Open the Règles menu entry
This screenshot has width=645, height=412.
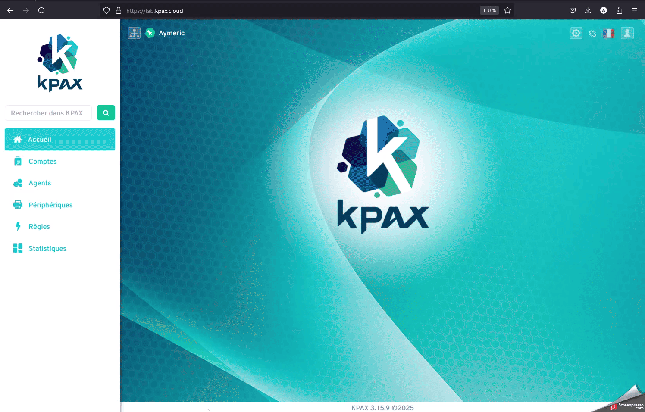click(x=39, y=227)
